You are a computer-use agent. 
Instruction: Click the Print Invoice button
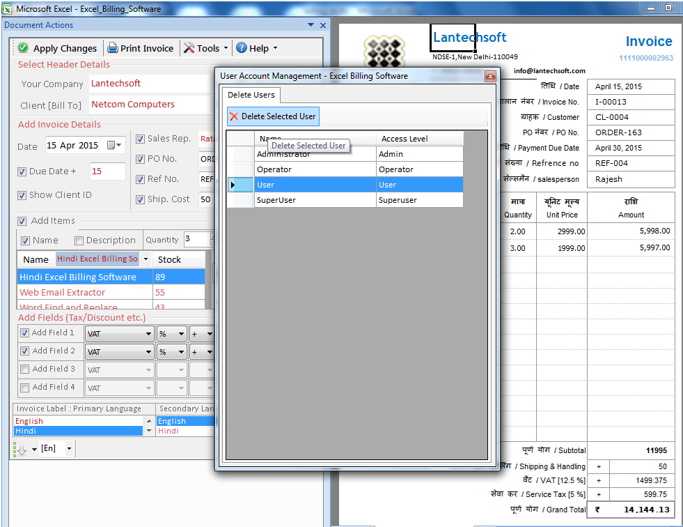click(141, 48)
